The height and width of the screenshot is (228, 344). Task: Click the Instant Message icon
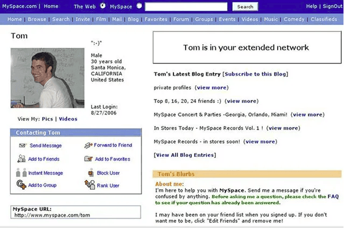coord(22,173)
